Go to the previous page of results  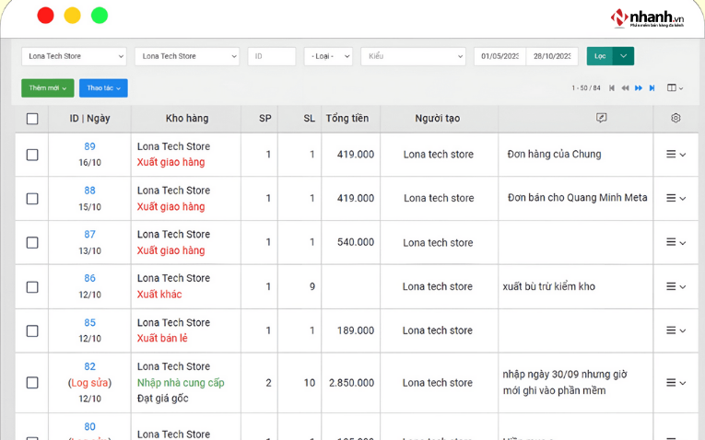625,88
